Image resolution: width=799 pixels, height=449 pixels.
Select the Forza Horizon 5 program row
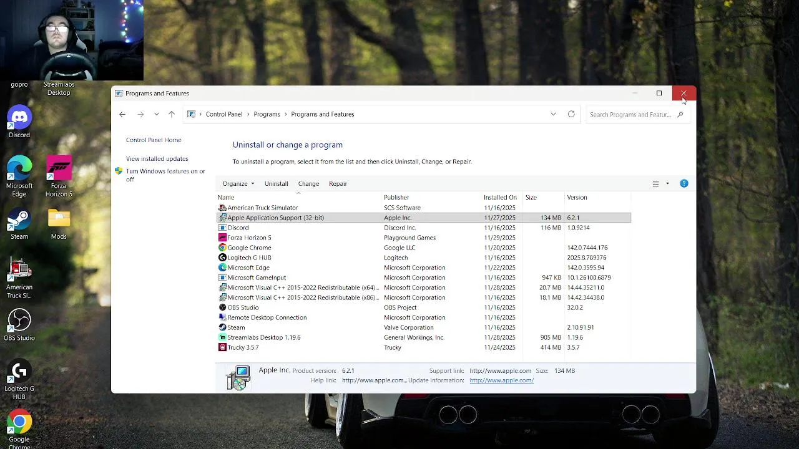pos(423,238)
